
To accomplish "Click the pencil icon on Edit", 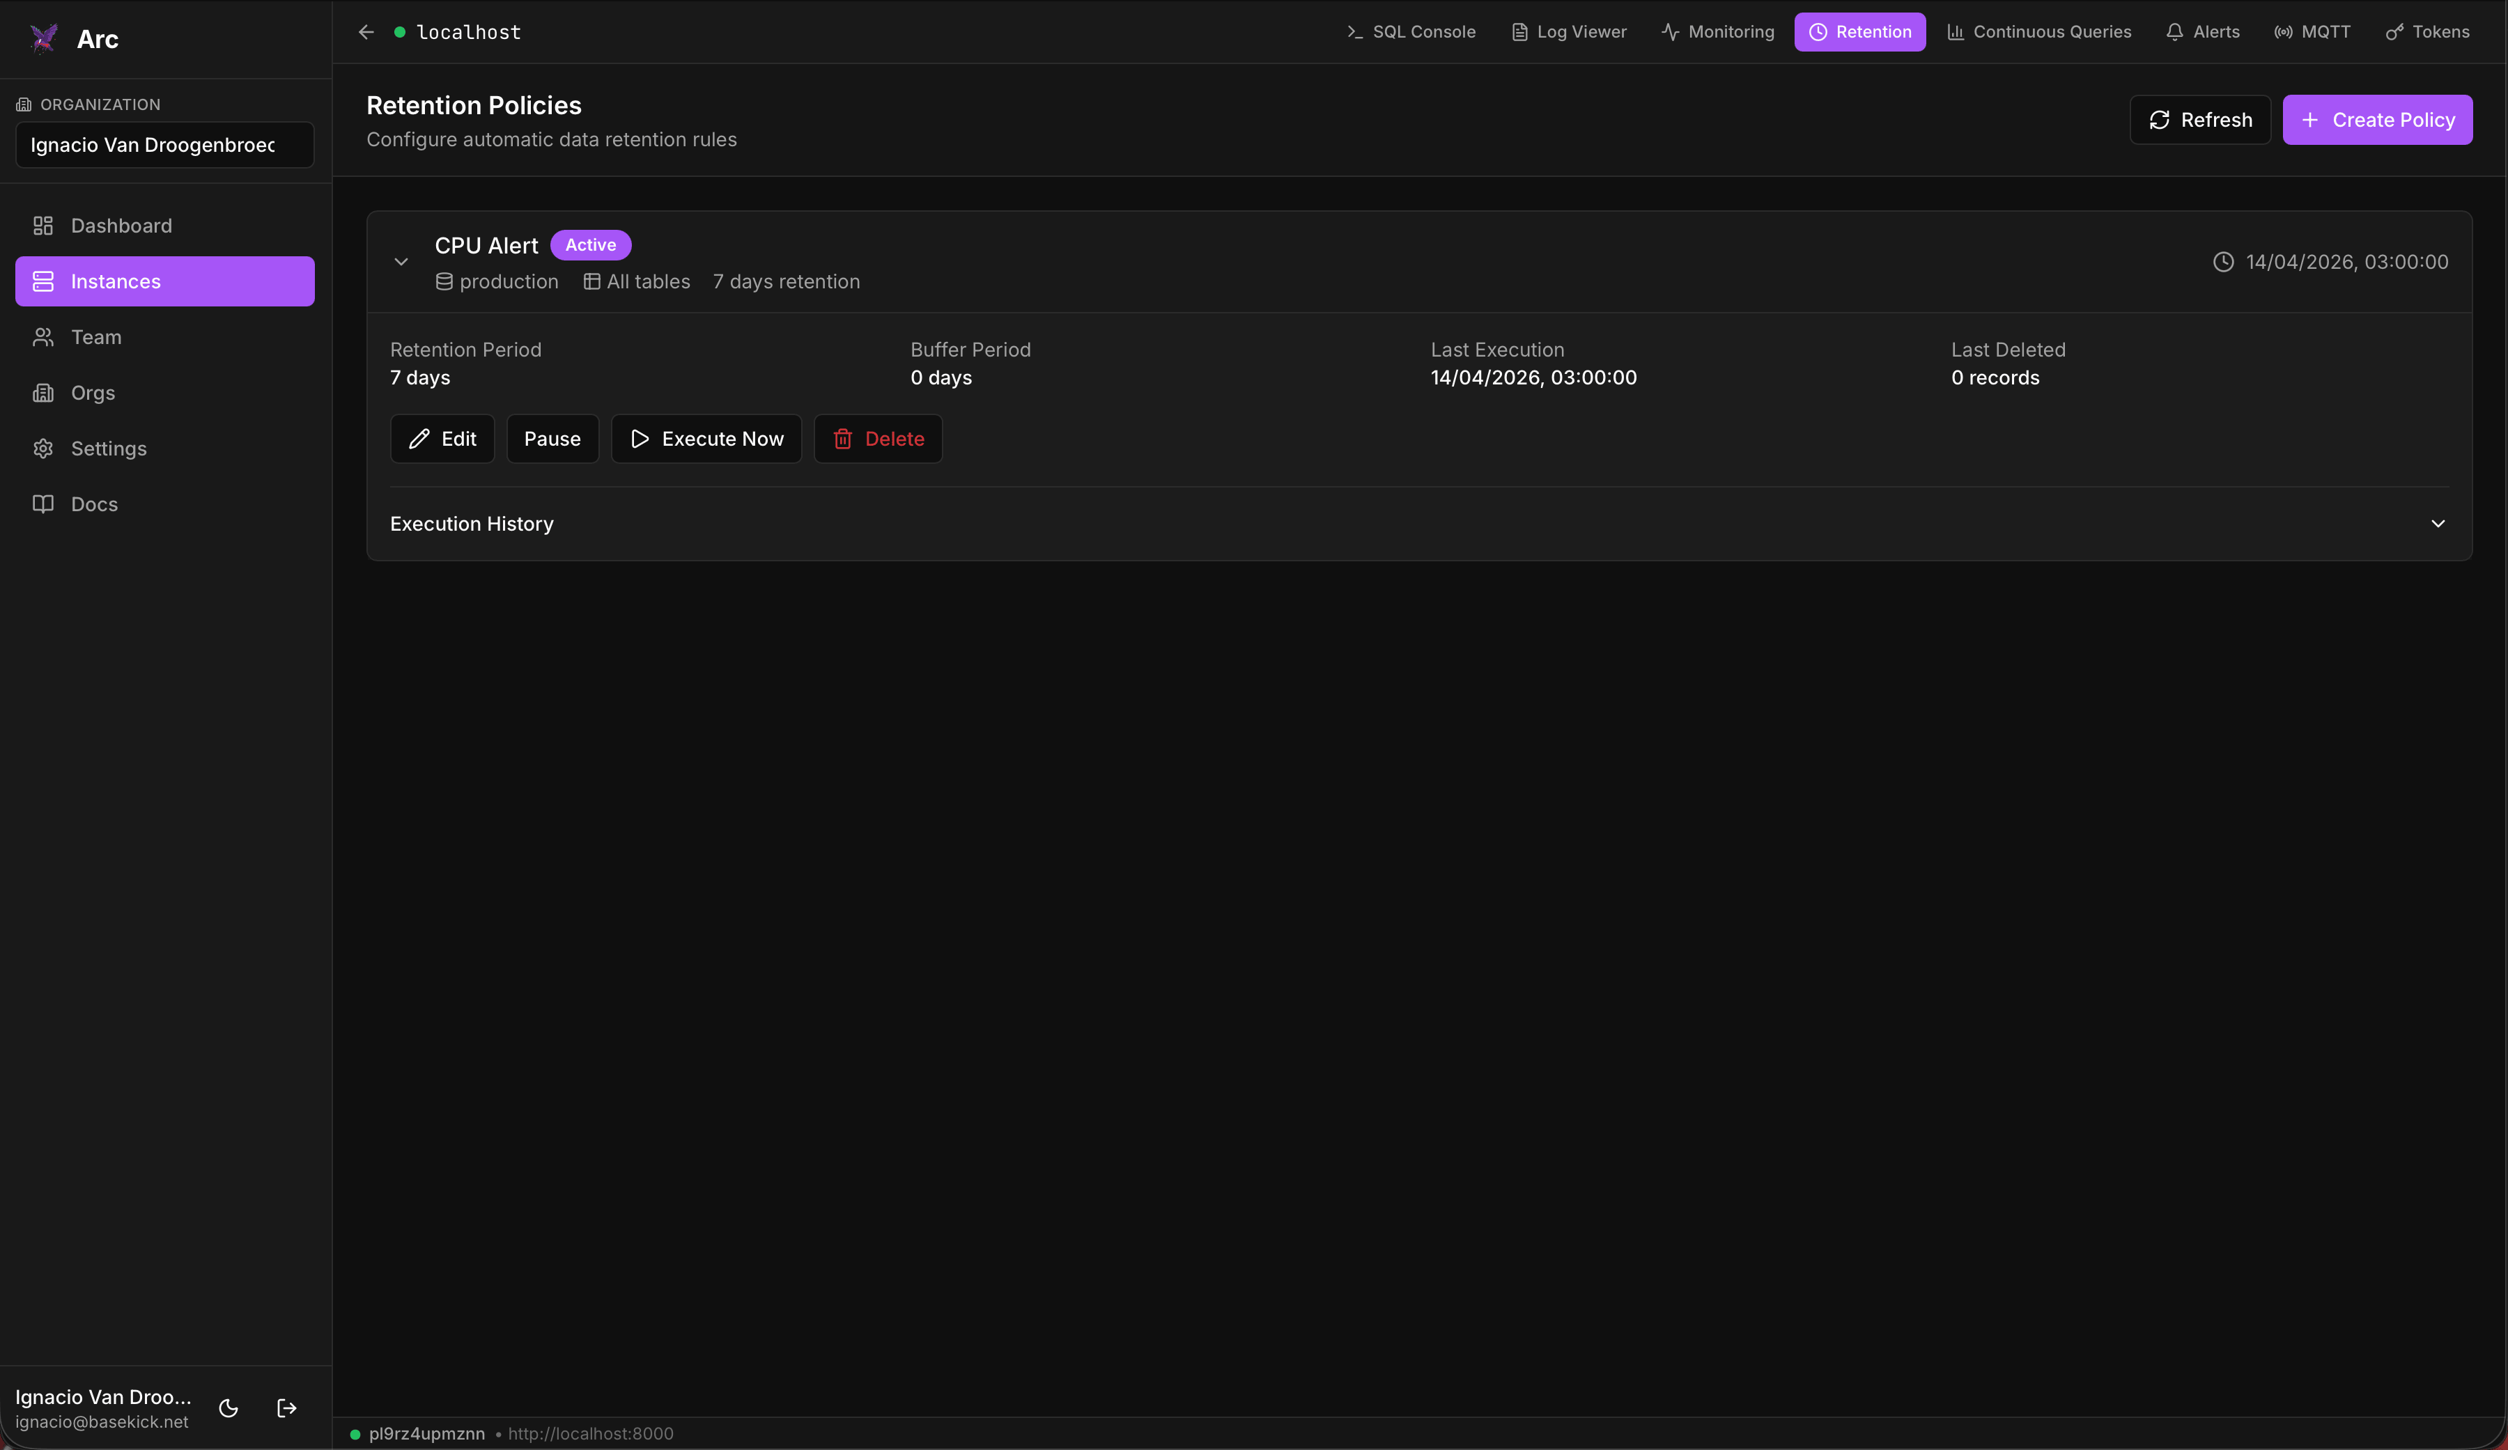I will click(x=420, y=439).
